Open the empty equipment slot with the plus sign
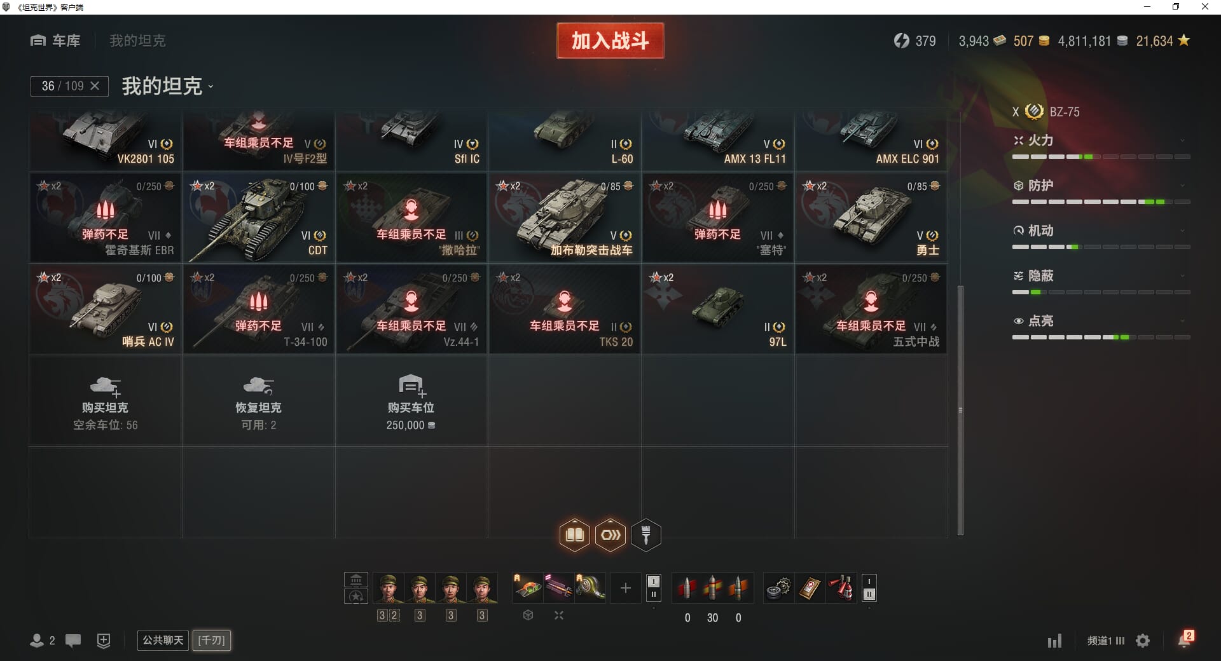This screenshot has height=661, width=1221. coord(625,588)
